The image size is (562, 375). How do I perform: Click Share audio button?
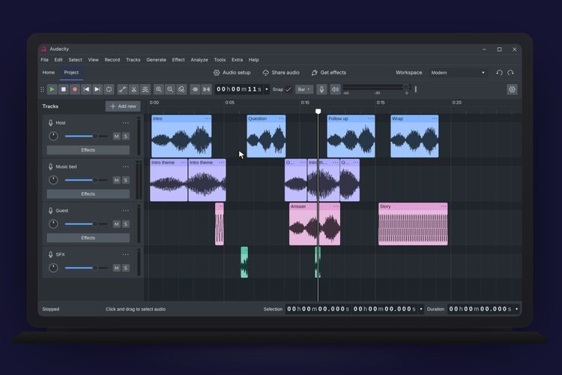[281, 73]
